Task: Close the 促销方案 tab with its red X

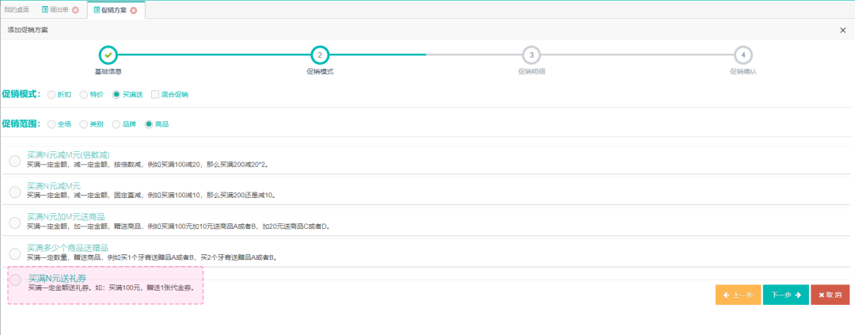Action: click(134, 10)
